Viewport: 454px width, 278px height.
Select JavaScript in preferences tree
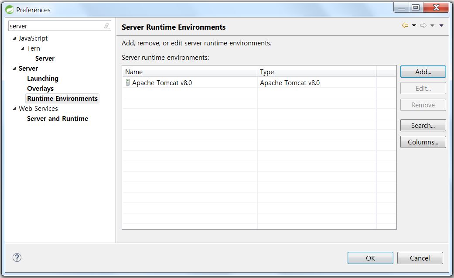pyautogui.click(x=33, y=38)
